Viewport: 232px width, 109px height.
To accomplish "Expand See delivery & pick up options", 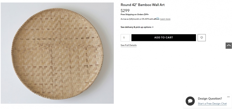I will tap(137, 27).
